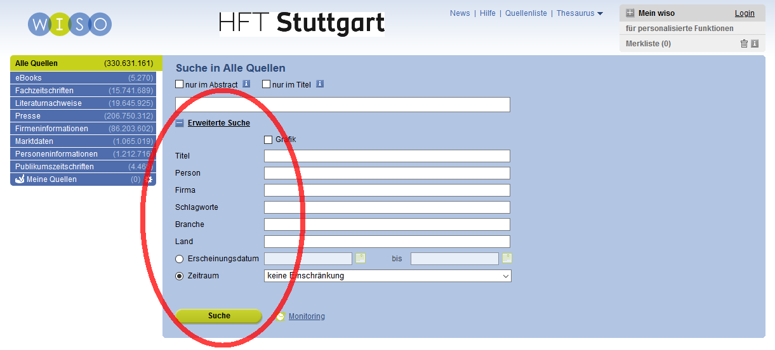Select the Erscheinungsdatum radio button

180,259
